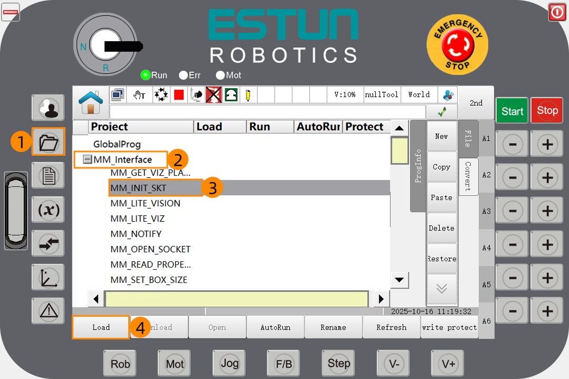Collapse the MM_Interface project tree
Viewport: 569px width, 379px height.
87,159
